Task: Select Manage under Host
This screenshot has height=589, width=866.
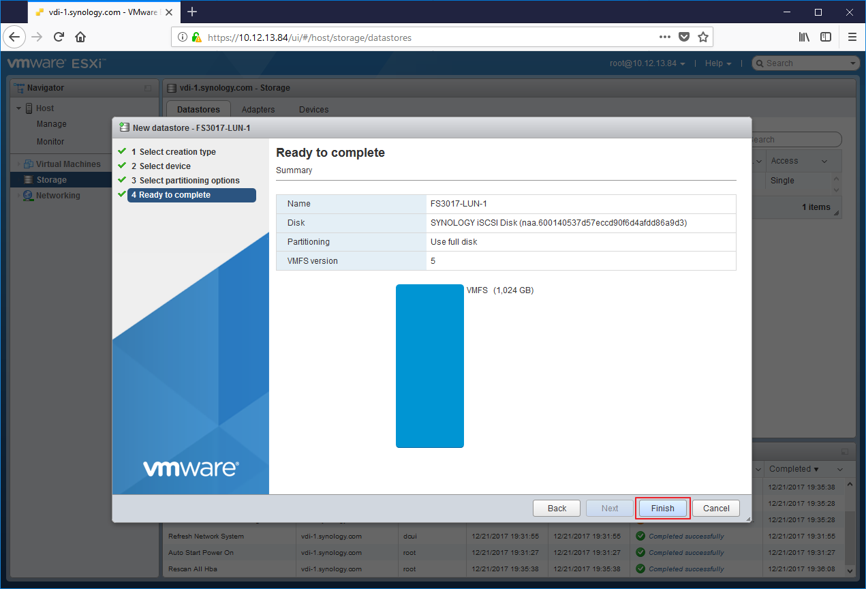Action: (x=52, y=124)
